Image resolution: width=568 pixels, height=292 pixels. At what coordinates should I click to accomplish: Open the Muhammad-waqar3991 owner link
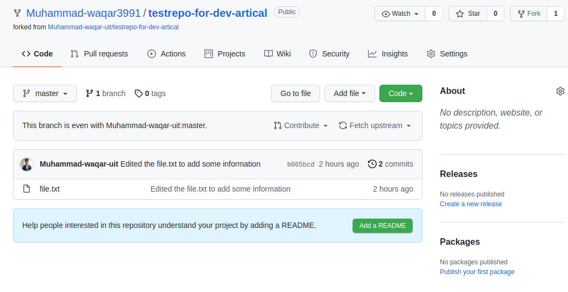(83, 14)
